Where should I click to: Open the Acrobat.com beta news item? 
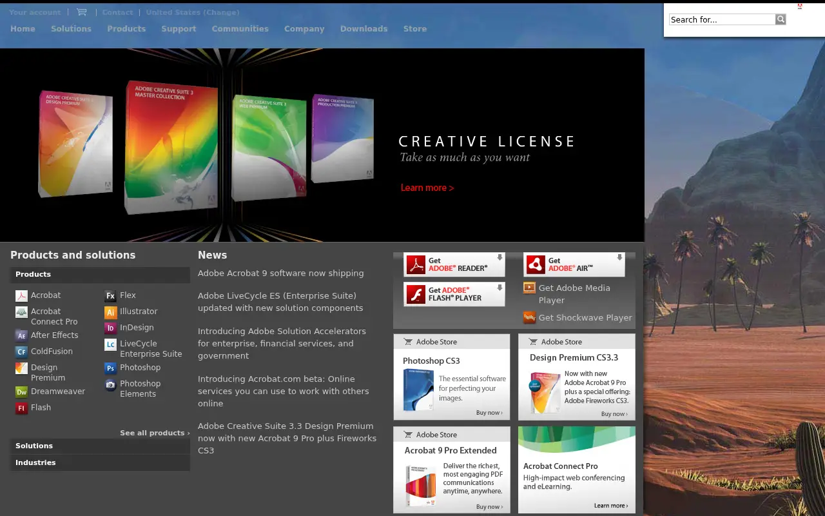[x=284, y=392]
